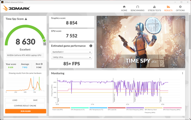Open the Home page icon
This screenshot has height=120, width=191.
124,7
